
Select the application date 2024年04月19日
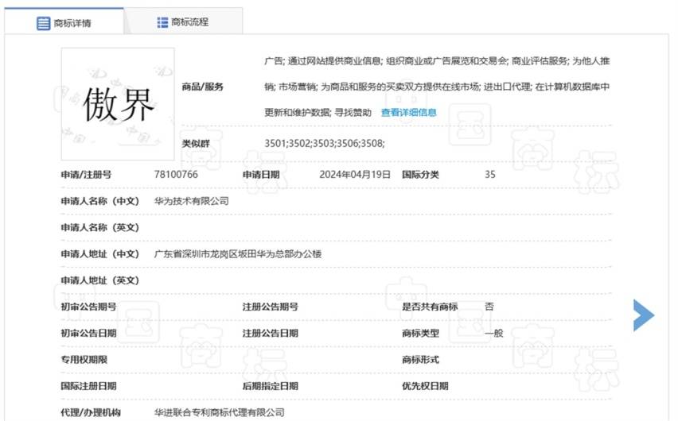tap(355, 175)
